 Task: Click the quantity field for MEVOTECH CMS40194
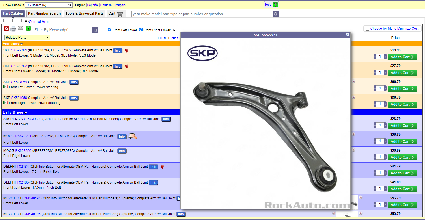pyautogui.click(x=380, y=205)
